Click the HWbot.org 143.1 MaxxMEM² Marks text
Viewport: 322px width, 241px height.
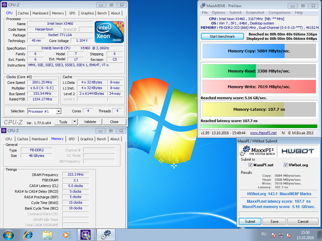279,194
